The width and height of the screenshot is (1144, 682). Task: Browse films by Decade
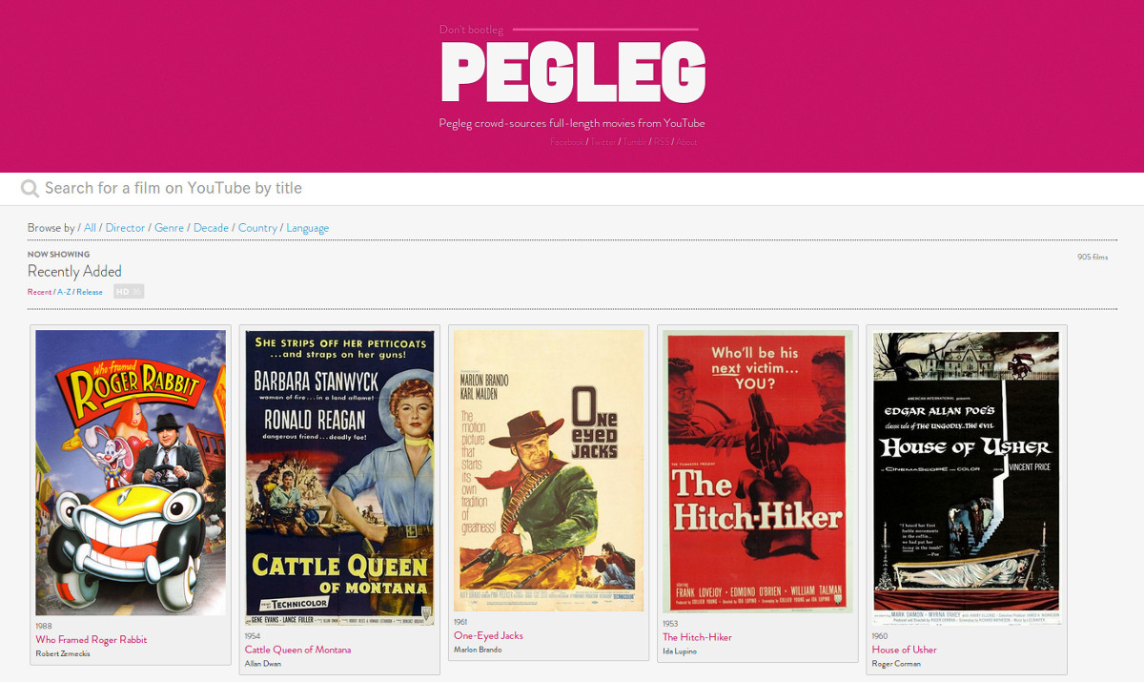211,228
